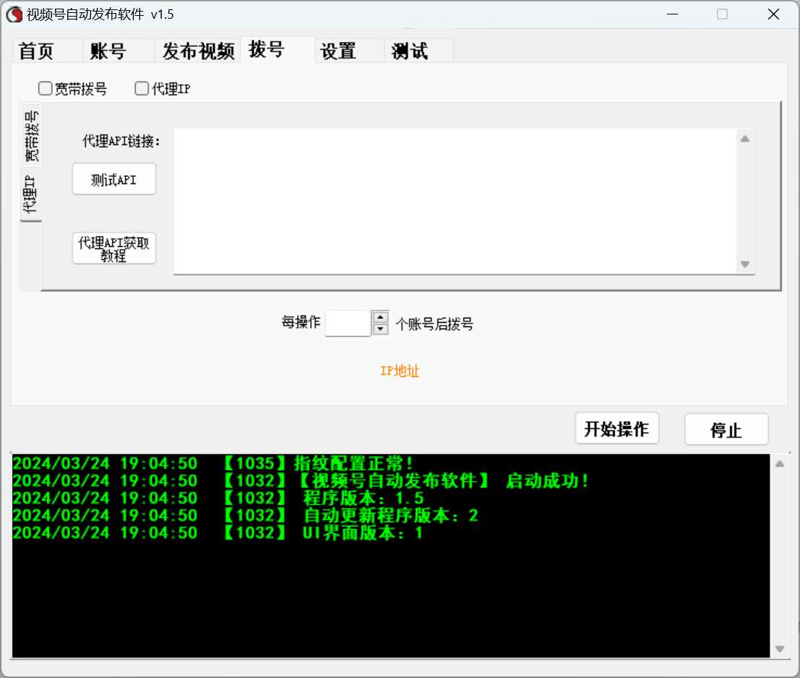Decrease account count with down spinner arrow
Image resolution: width=800 pixels, height=678 pixels.
coord(380,329)
